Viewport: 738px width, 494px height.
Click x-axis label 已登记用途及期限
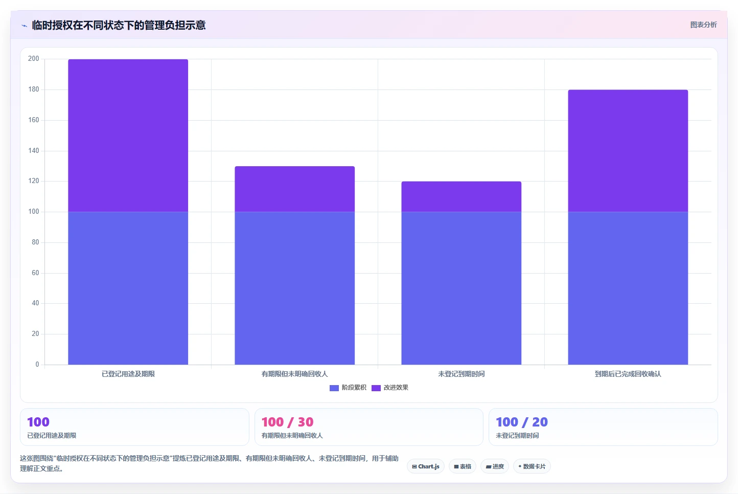[128, 374]
